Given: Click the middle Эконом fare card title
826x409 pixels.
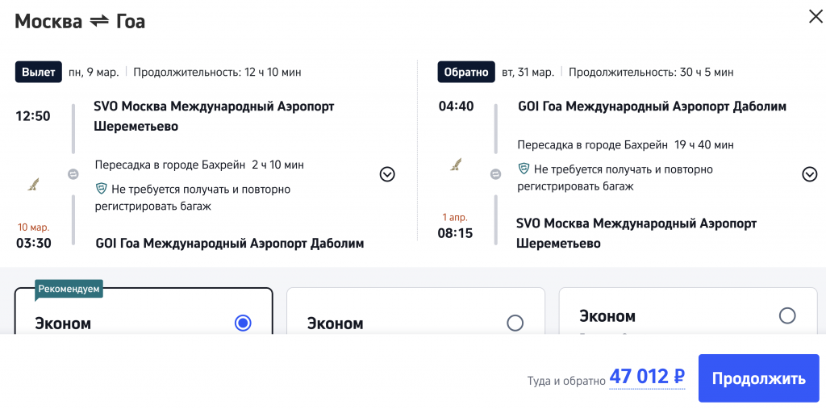Looking at the screenshot, I should (335, 323).
